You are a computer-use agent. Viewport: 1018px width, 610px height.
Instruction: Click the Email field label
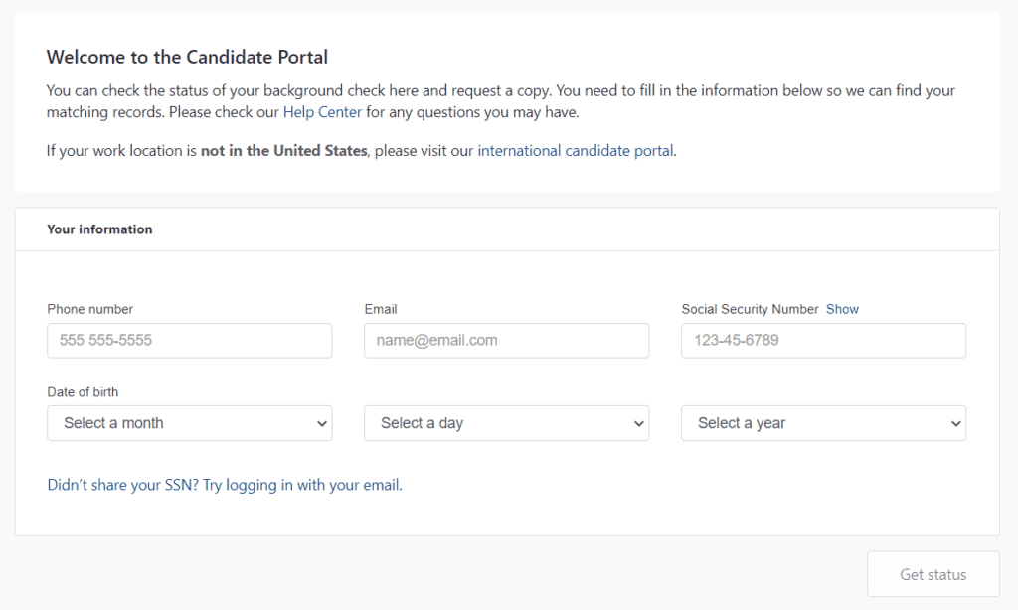point(381,310)
